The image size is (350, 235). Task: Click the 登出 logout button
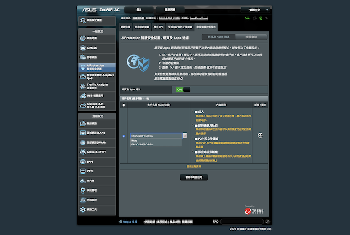click(139, 10)
